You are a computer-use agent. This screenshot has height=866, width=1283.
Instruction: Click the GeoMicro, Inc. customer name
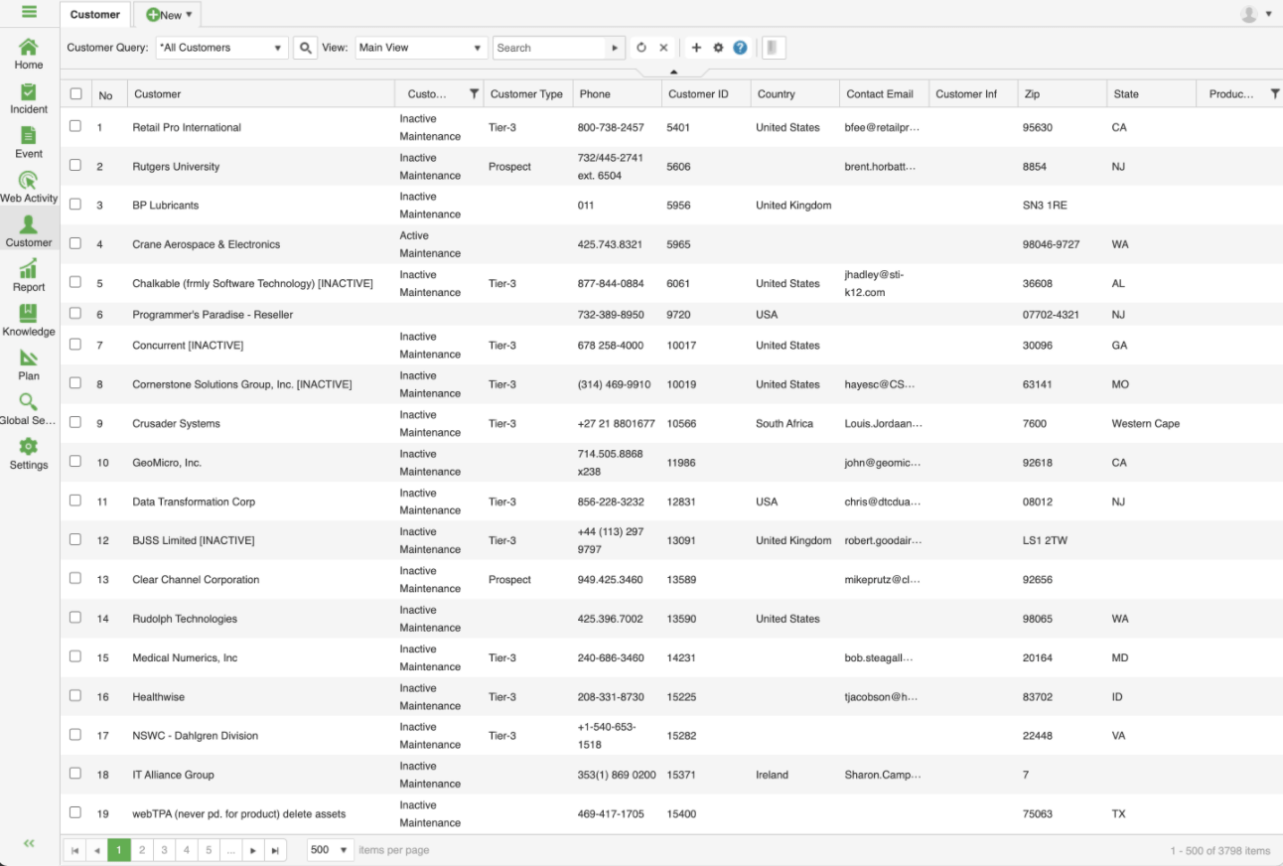point(167,463)
